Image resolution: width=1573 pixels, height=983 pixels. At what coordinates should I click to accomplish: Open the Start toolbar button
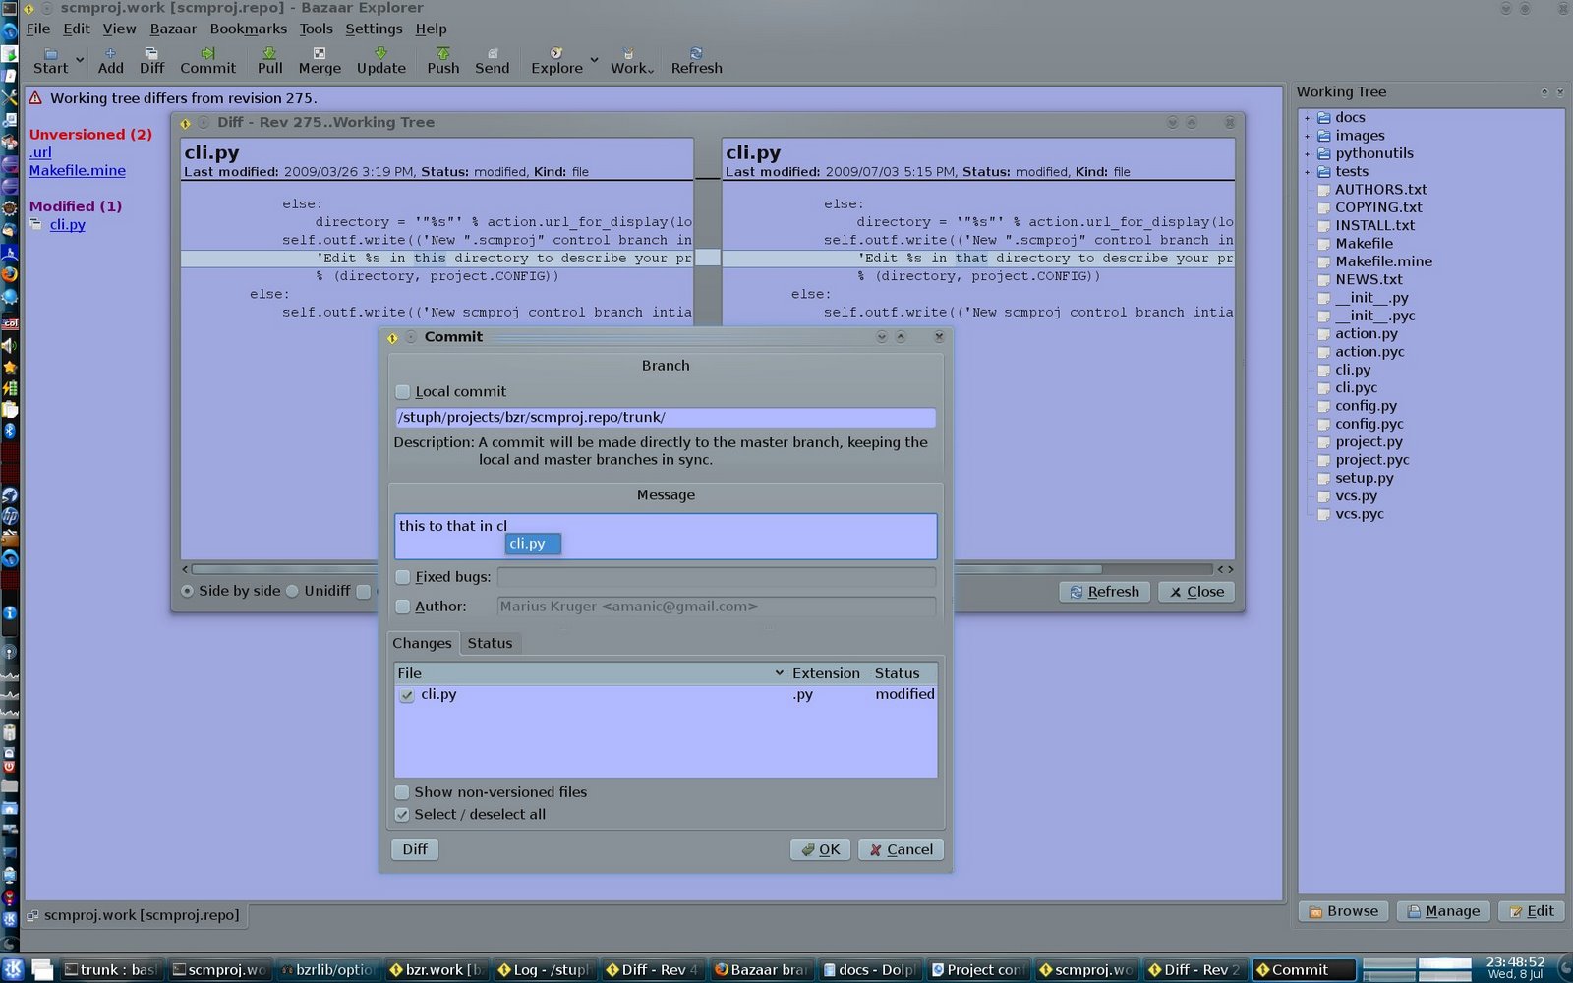50,60
